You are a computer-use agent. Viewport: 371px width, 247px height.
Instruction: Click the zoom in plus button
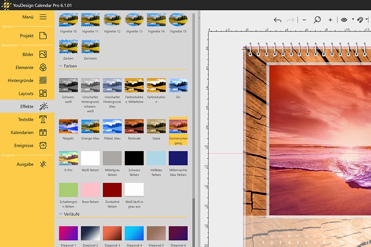point(330,20)
